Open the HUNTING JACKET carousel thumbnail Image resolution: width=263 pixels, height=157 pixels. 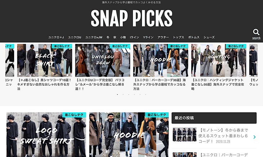point(219,60)
